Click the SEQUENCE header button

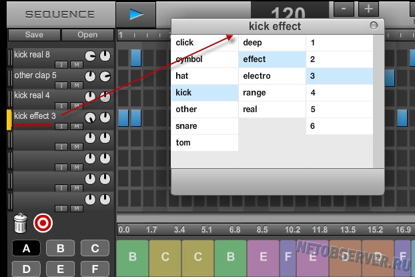click(x=60, y=14)
